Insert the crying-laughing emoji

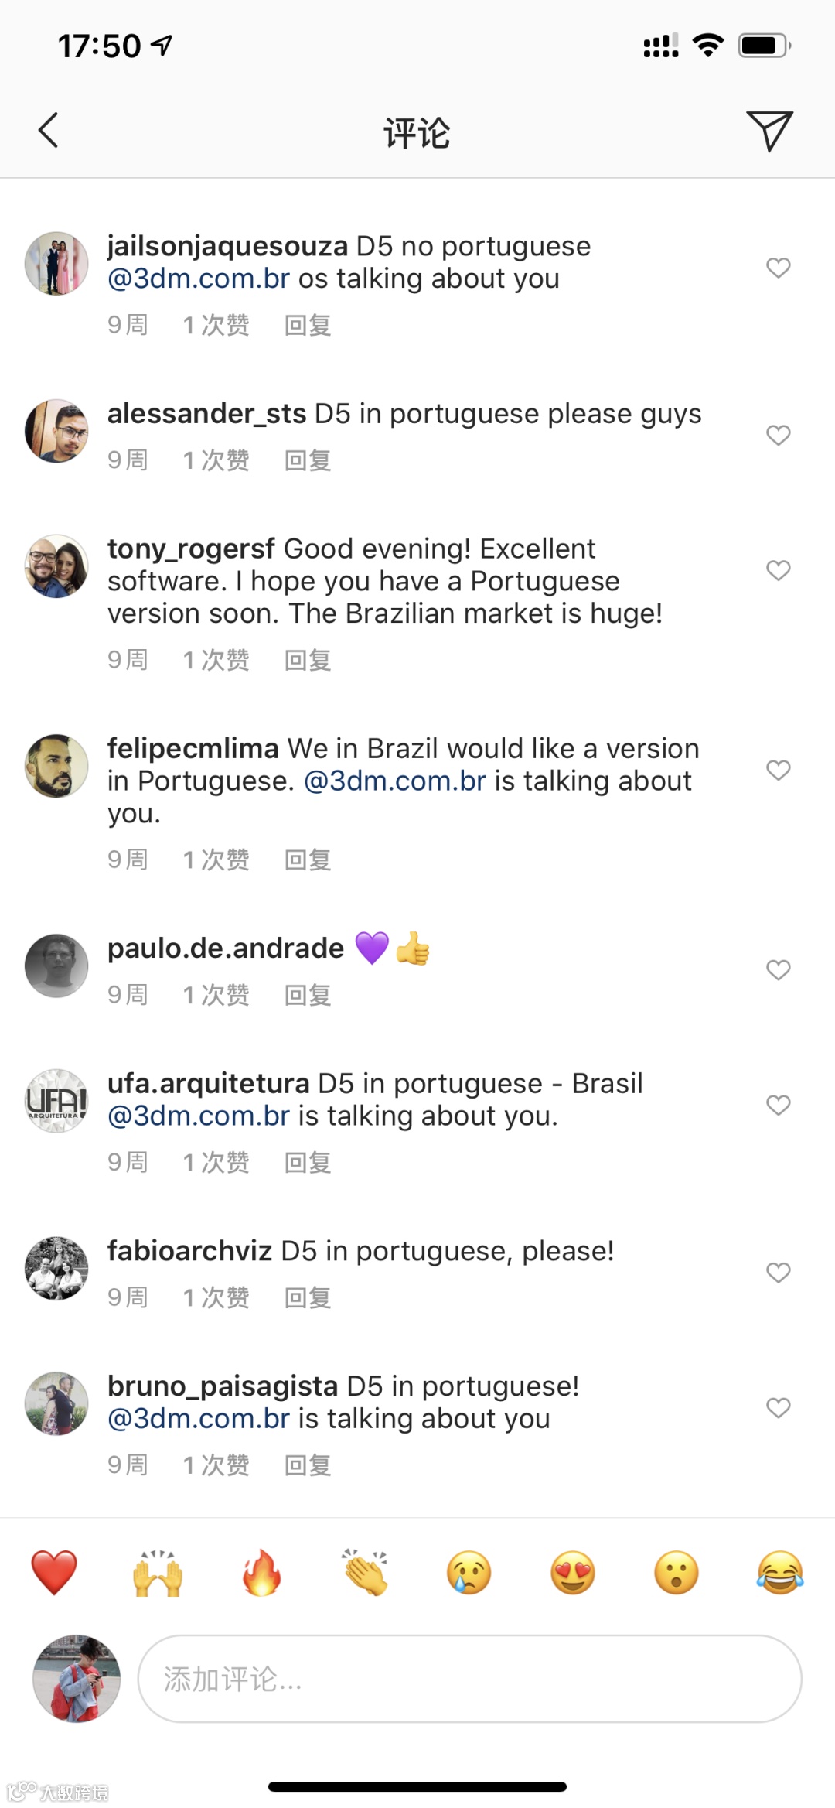[780, 1573]
